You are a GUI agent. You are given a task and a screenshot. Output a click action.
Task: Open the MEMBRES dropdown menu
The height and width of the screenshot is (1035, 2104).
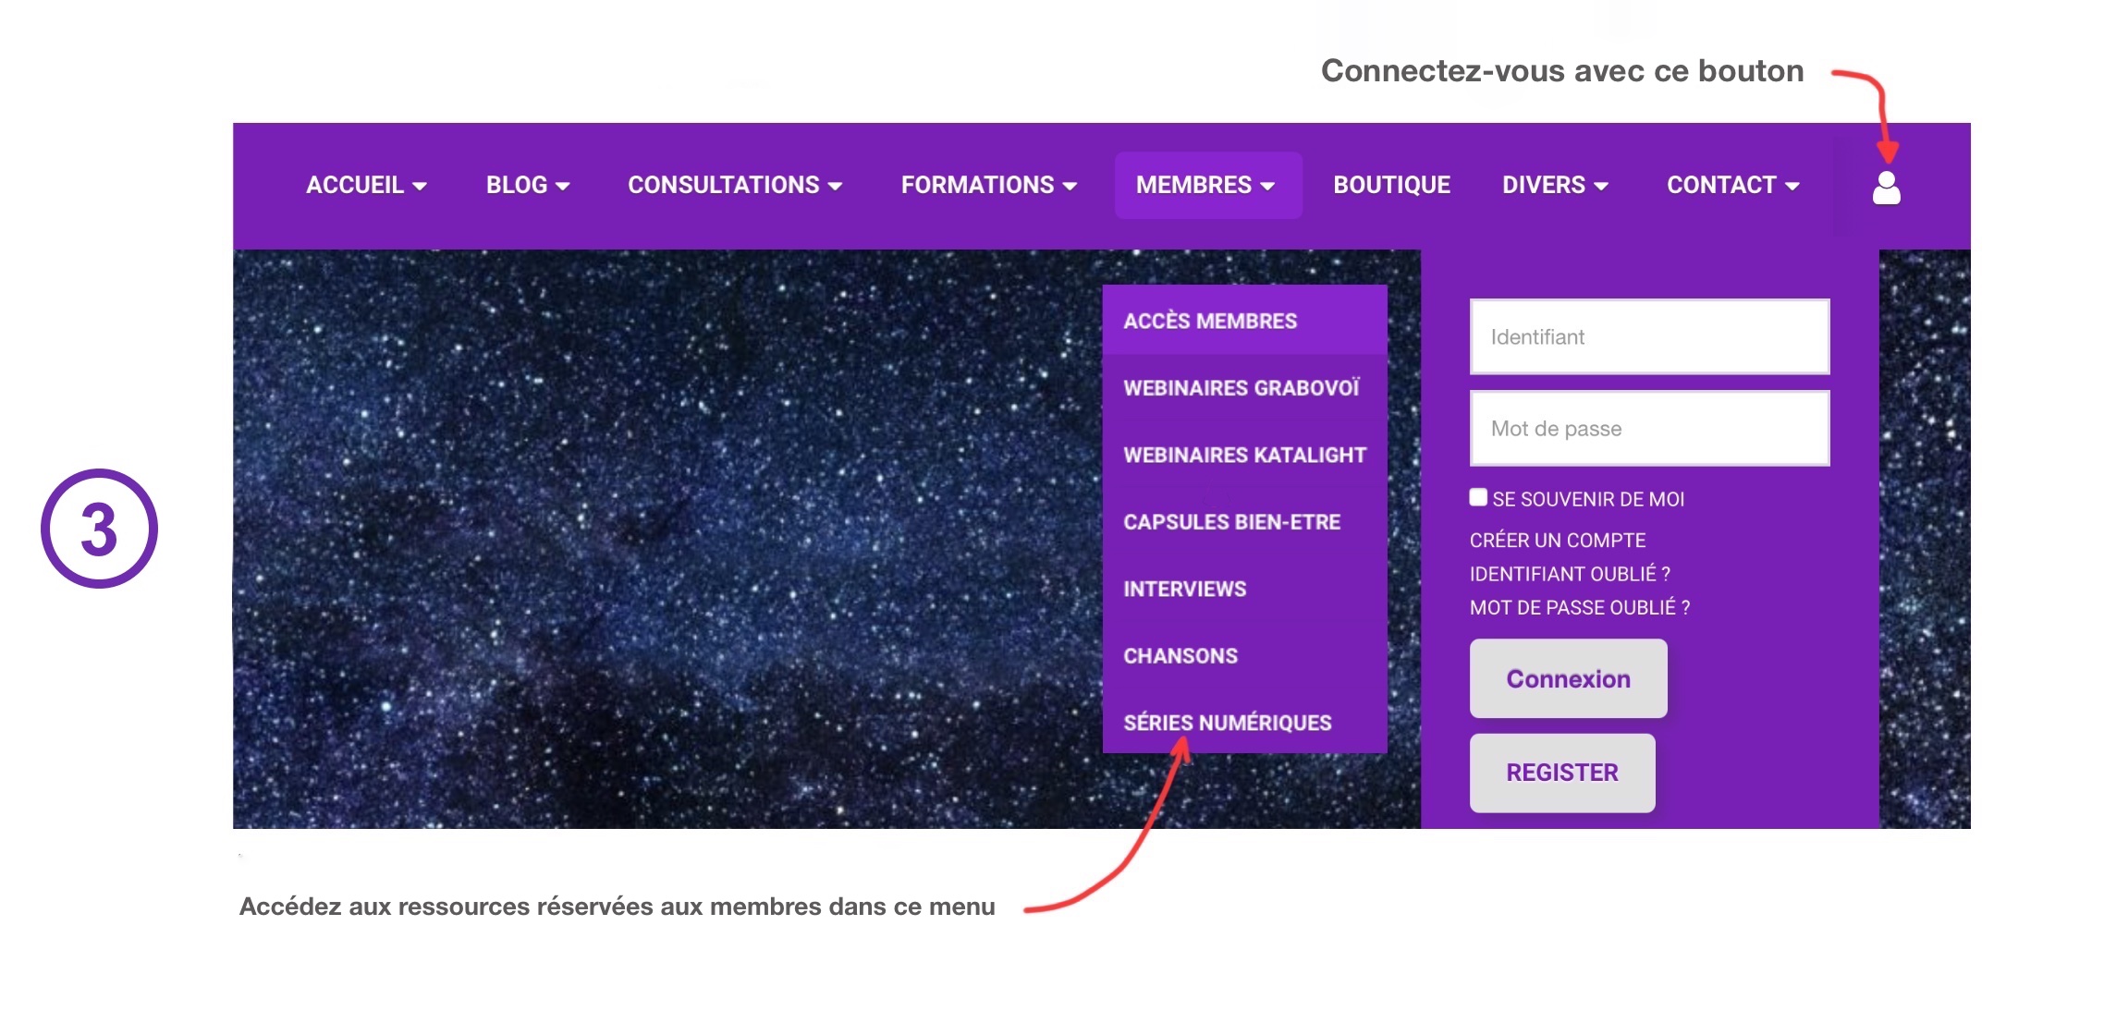pos(1207,185)
